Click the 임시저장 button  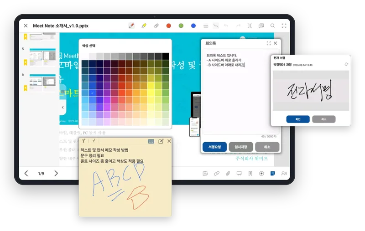coord(241,147)
